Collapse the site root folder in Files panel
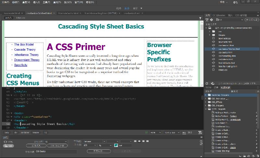 206,28
